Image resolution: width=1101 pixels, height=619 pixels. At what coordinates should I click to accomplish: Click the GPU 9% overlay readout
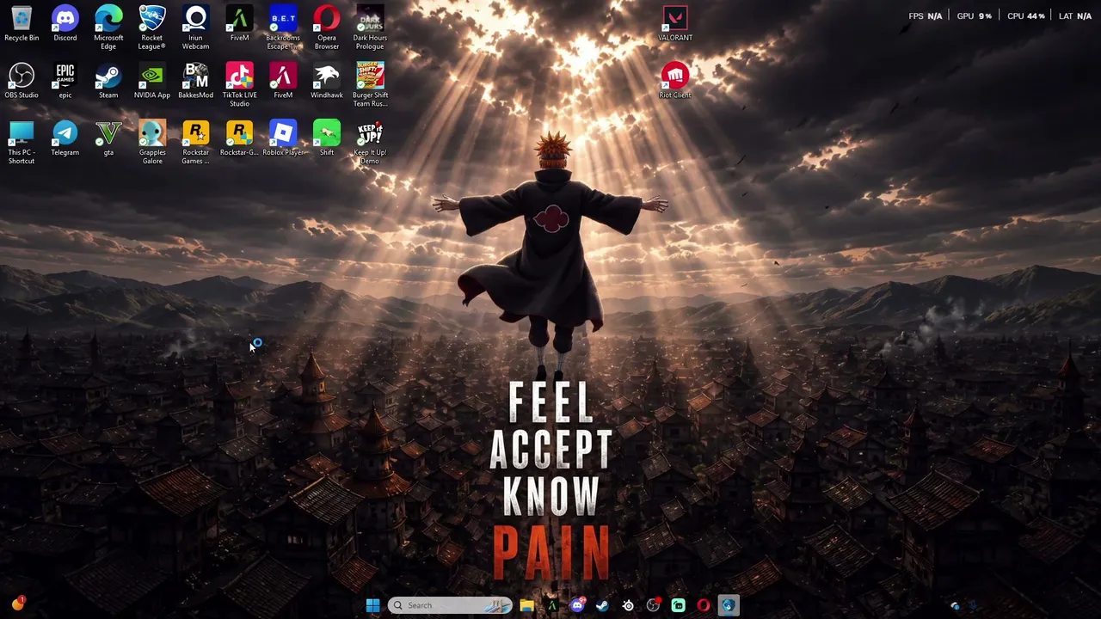[x=975, y=16]
